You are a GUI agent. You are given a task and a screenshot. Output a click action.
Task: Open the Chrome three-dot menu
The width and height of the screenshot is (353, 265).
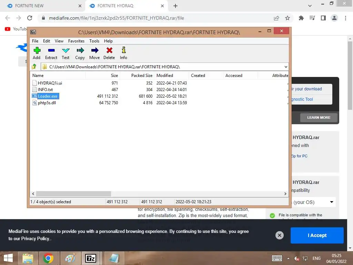345,18
